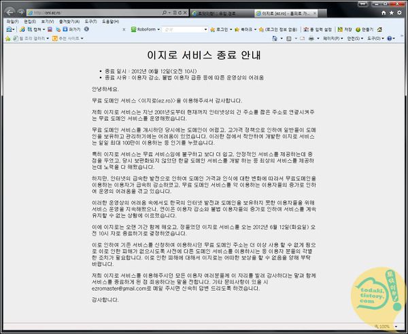Switch to the first background browser tab

(222, 14)
